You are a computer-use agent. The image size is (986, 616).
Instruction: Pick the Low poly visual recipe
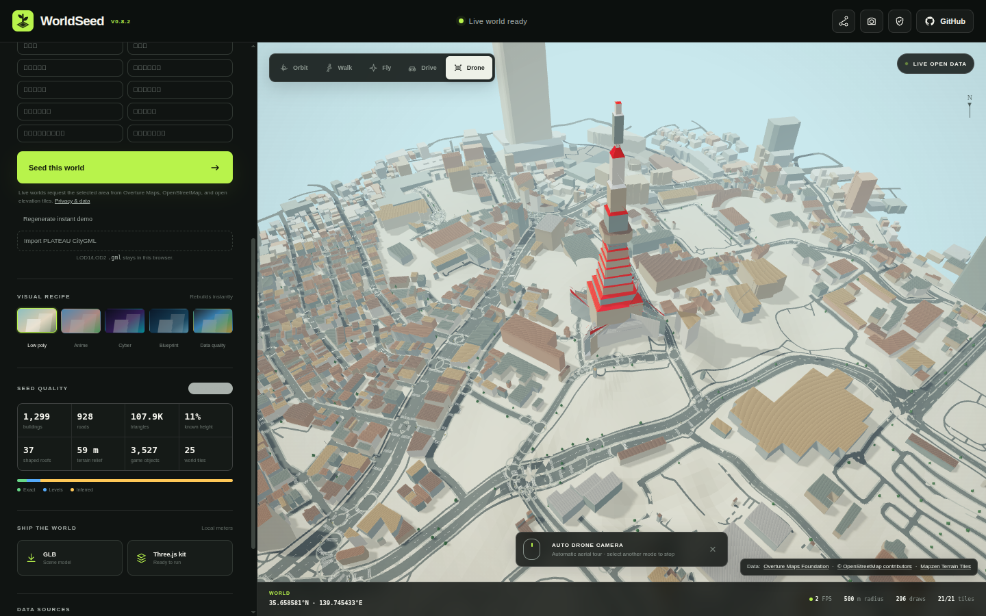coord(37,329)
